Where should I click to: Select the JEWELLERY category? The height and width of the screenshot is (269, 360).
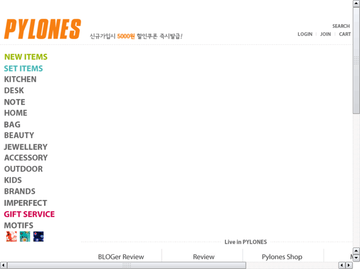26,147
